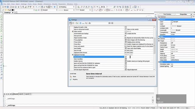This screenshot has height=109, width=195.
Task: Toggle DYN in the status bar
Action: [168, 108]
